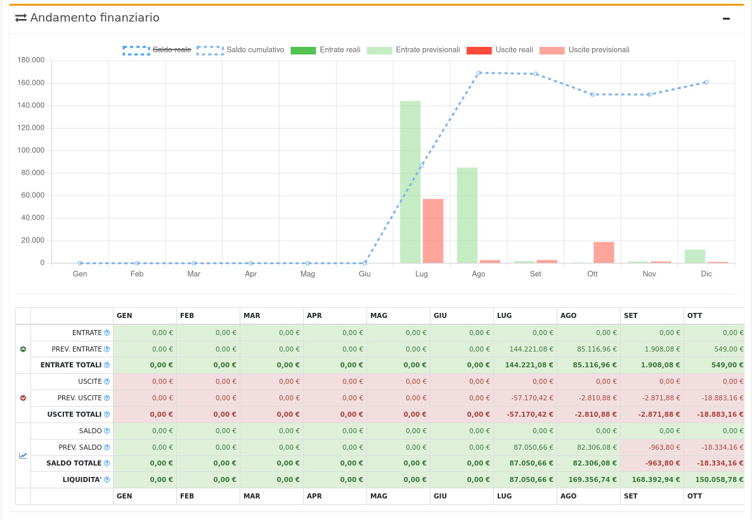Click the trend chart icon in saldo section
This screenshot has height=520, width=752.
[23, 455]
